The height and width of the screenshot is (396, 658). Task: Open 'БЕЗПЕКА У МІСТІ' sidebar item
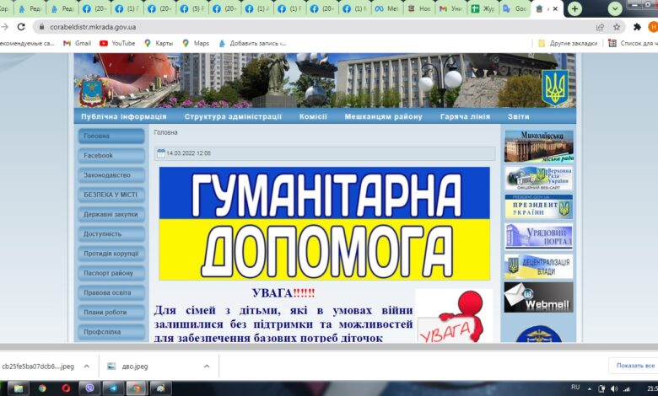111,195
